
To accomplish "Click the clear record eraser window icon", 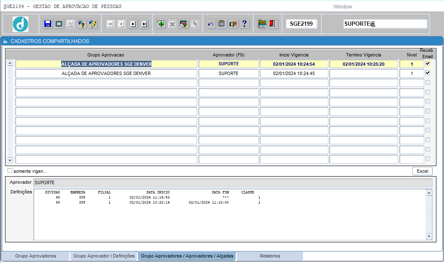I will pyautogui.click(x=184, y=24).
